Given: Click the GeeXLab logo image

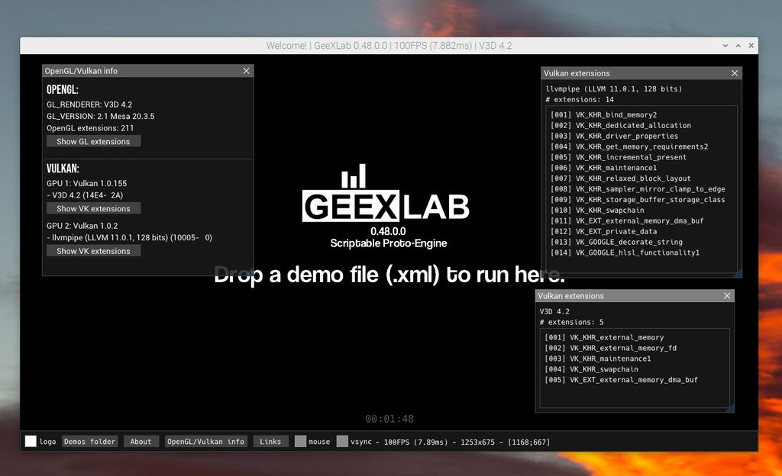Looking at the screenshot, I should [x=386, y=193].
